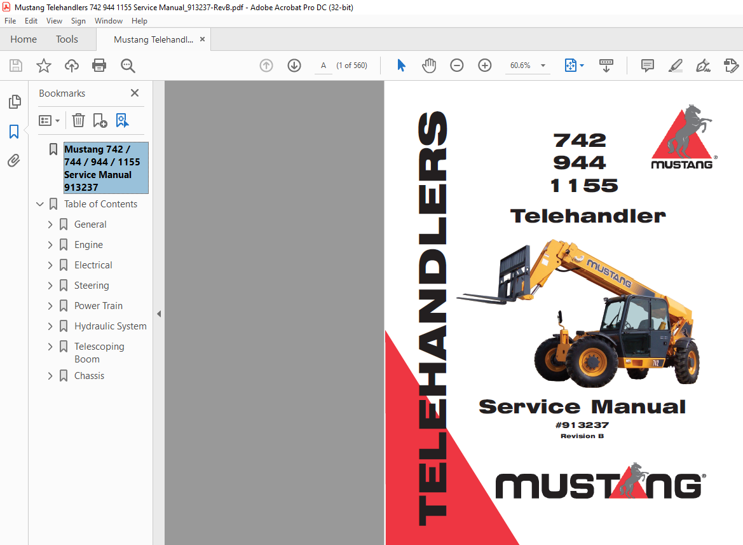This screenshot has width=743, height=545.
Task: Open the Page Thumbnails panel
Action: tap(15, 101)
